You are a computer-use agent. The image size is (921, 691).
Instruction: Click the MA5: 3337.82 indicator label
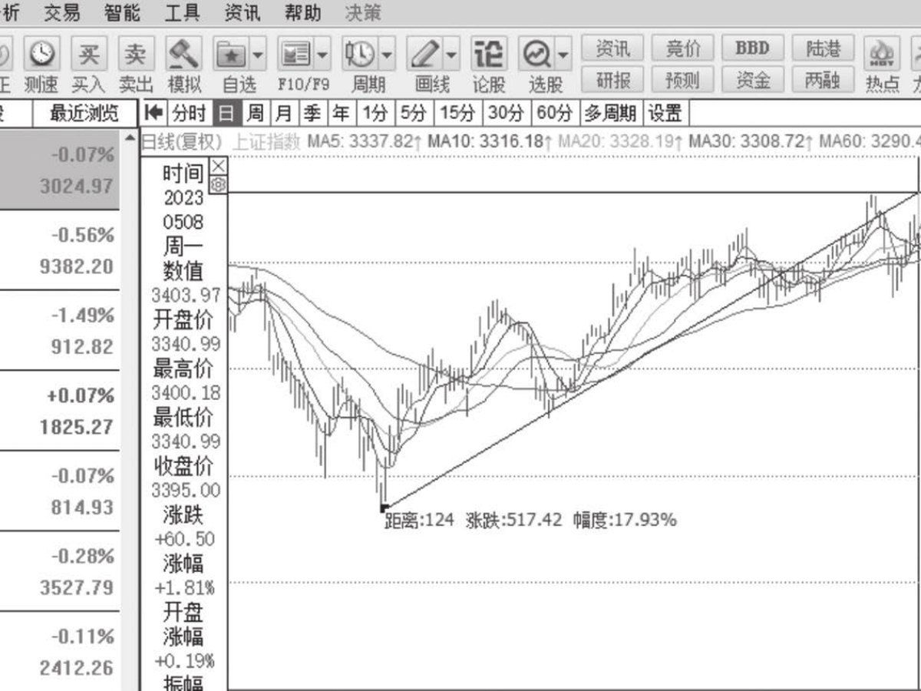(x=365, y=142)
